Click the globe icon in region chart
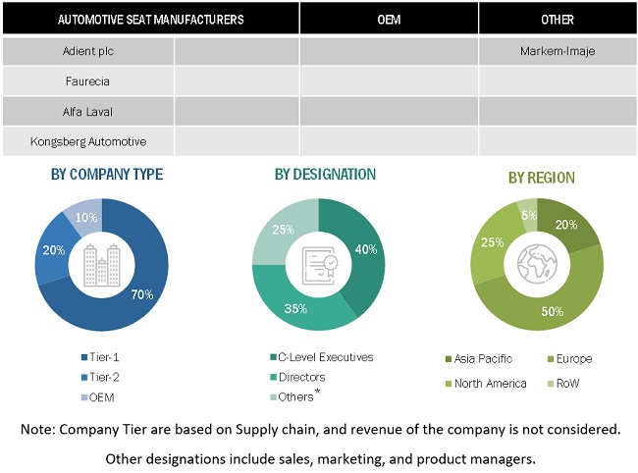This screenshot has height=473, width=638. (538, 264)
